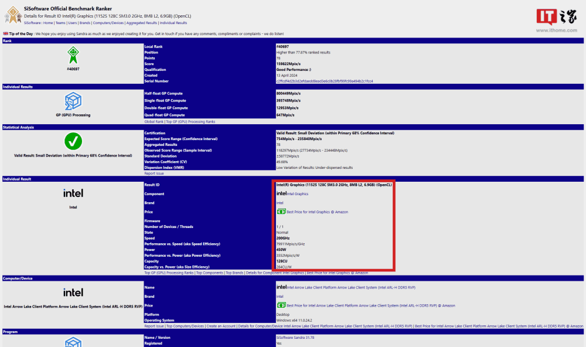Click the British flag beside Tip of the Day
586x347 pixels.
coord(5,33)
